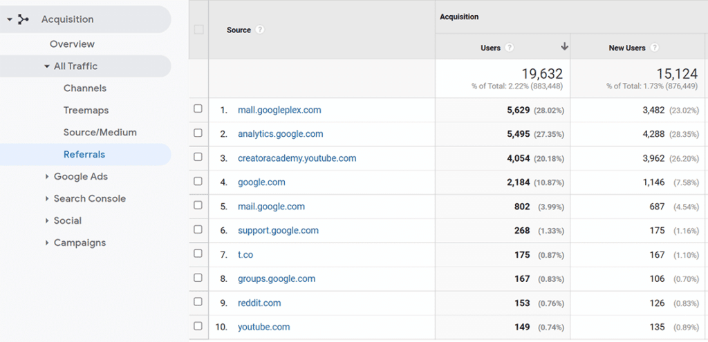Select the Referrals report
708x342 pixels.
[x=84, y=154]
